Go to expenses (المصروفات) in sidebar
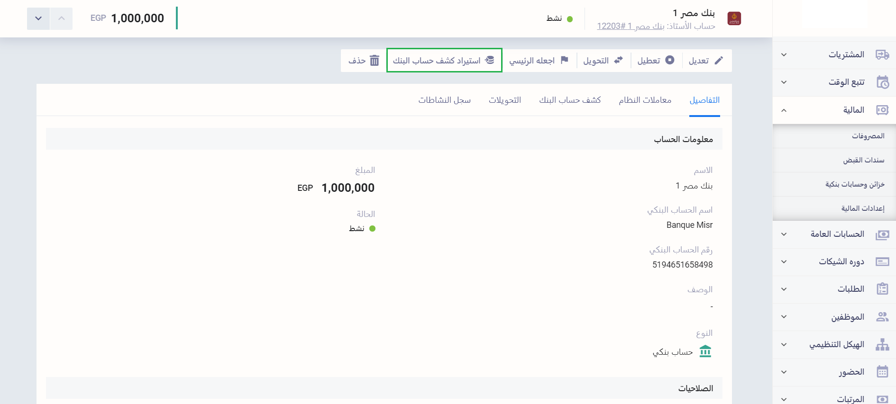Viewport: 896px width, 404px height. coord(868,136)
